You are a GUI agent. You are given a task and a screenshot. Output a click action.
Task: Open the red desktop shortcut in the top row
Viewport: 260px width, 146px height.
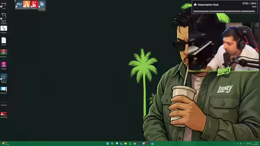coord(34,4)
